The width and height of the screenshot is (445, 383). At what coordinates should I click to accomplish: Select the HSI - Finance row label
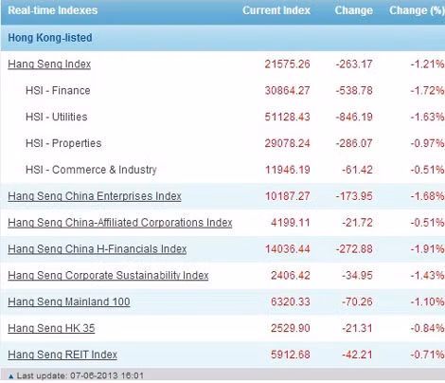(58, 91)
